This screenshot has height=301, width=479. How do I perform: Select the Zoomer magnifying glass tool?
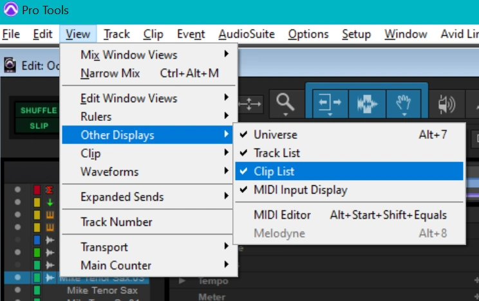coord(285,103)
